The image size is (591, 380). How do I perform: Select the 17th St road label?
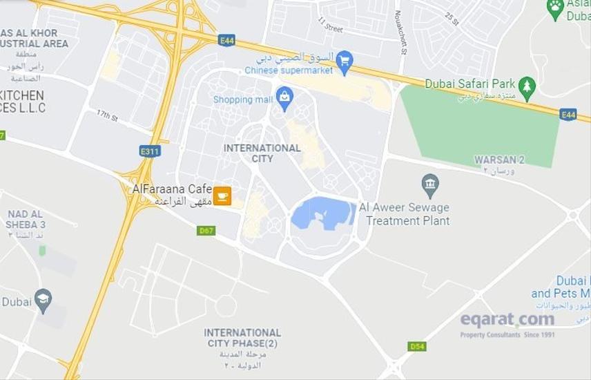108,115
